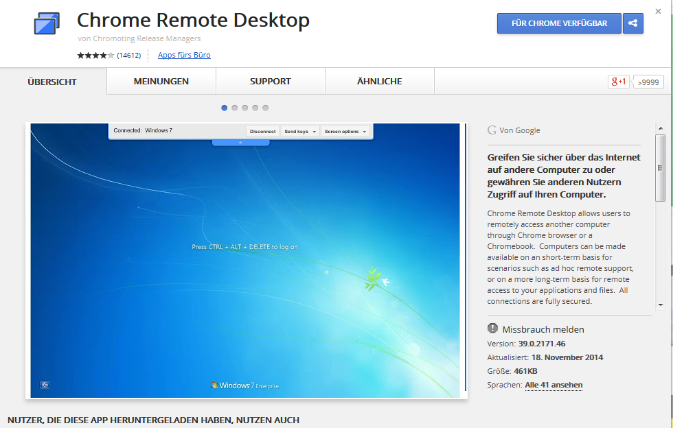
Task: Select the second screenshot dot
Action: pyautogui.click(x=234, y=108)
